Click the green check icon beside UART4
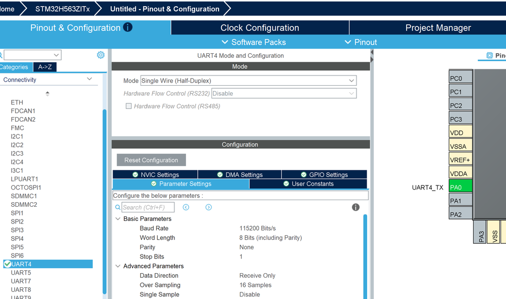The image size is (506, 299). 7,264
